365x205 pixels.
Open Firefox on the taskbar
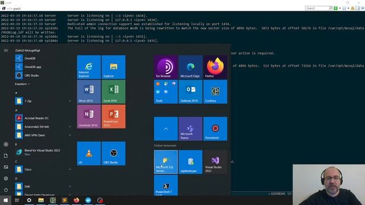[76, 200]
